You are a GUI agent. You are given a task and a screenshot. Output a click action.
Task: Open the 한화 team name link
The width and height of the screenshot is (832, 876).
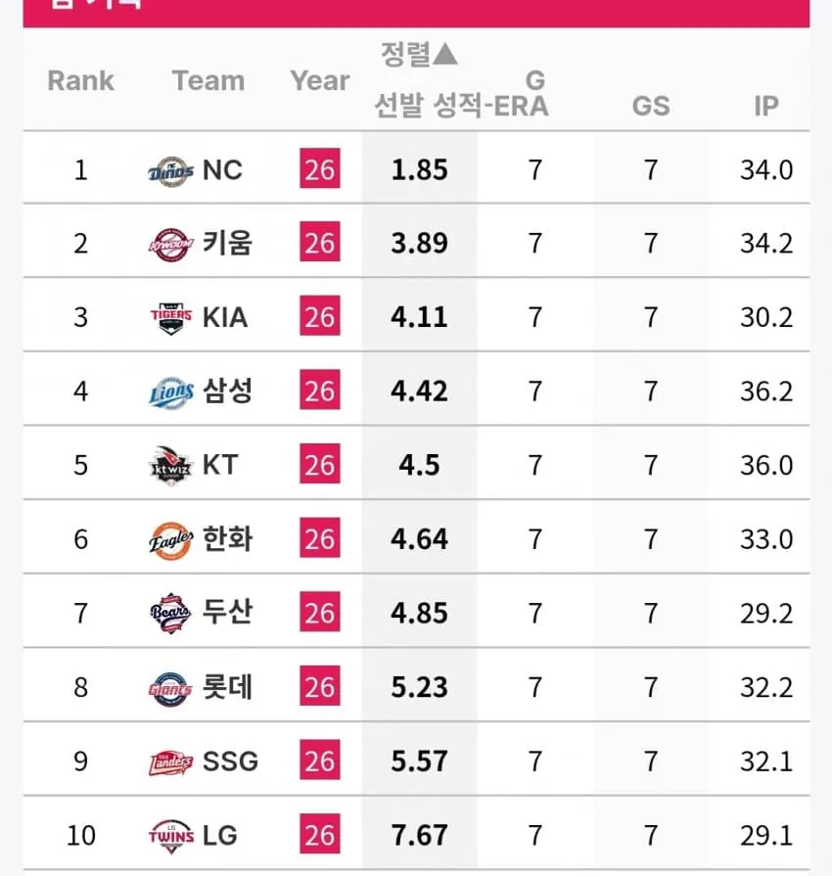(x=227, y=539)
